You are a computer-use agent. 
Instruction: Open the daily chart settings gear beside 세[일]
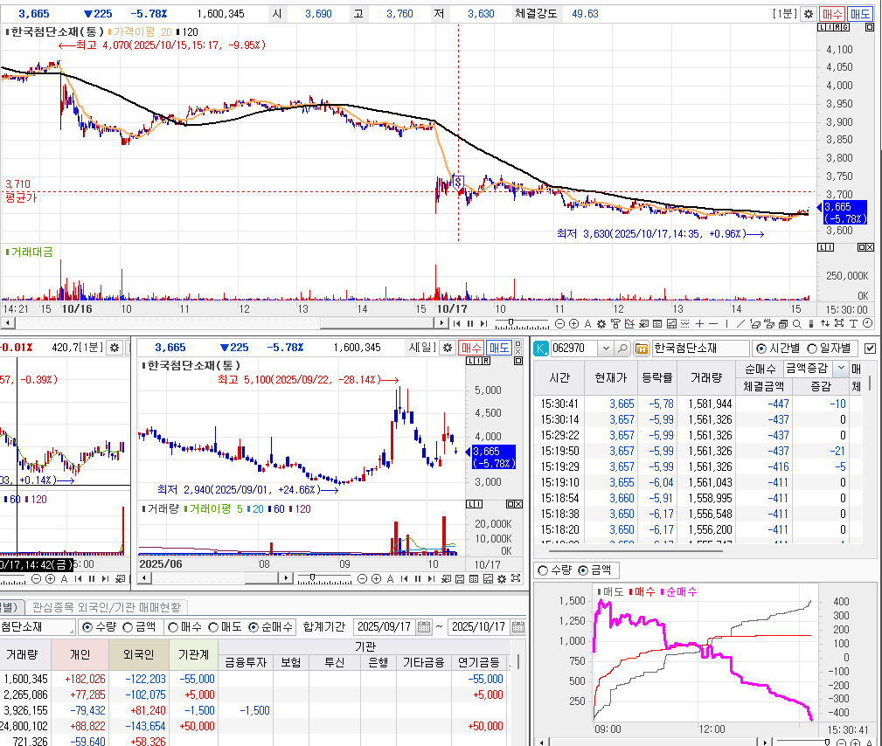tap(448, 348)
